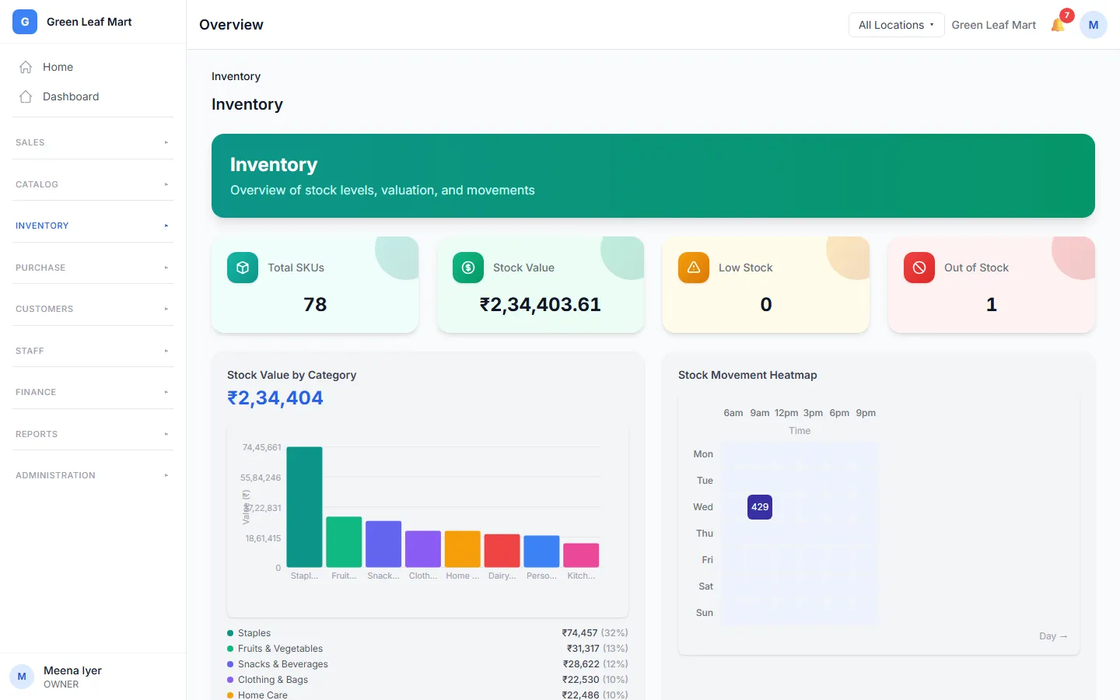Select the Personal Care blue bar
Image resolution: width=1120 pixels, height=700 pixels.
coord(541,551)
